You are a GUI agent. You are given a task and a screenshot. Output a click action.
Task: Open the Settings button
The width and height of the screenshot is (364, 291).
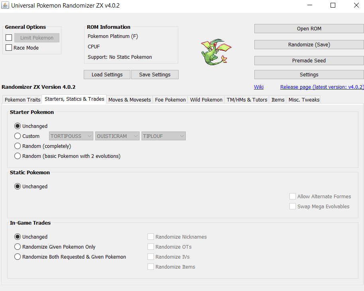(x=309, y=74)
